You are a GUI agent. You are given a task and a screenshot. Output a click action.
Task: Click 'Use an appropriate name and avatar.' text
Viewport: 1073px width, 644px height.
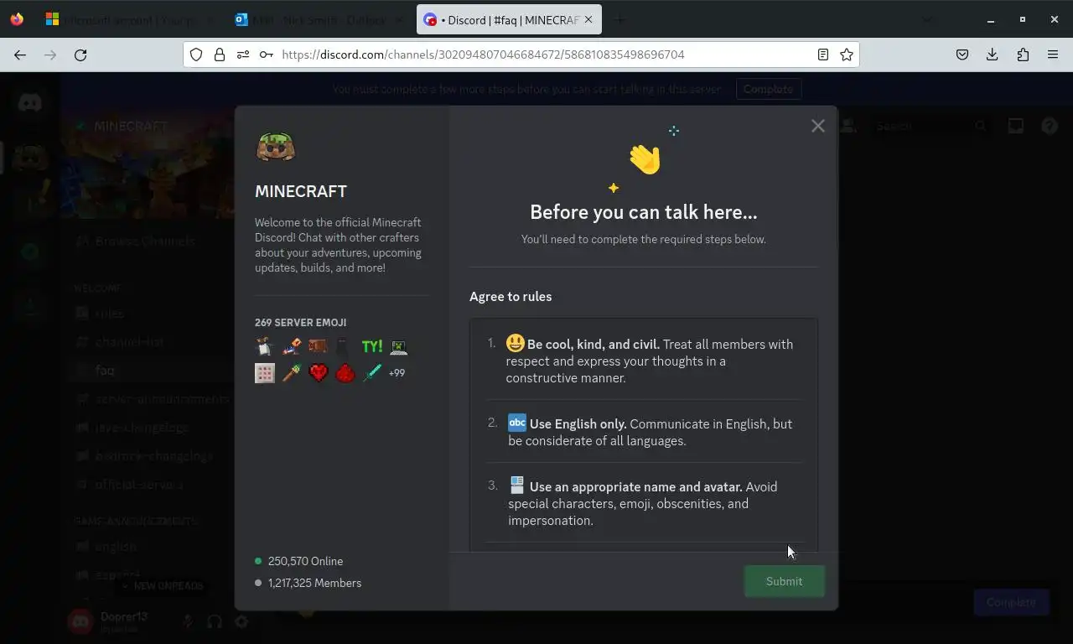click(635, 486)
